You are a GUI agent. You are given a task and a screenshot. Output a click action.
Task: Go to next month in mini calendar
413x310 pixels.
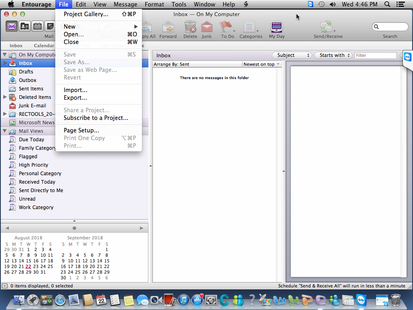[142, 228]
